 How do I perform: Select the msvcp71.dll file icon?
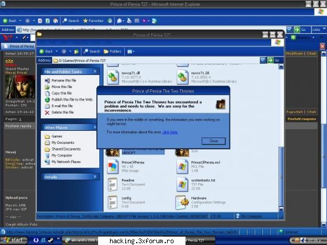113,77
